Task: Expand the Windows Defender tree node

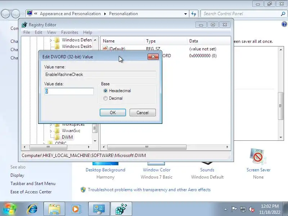Action: (x=51, y=40)
